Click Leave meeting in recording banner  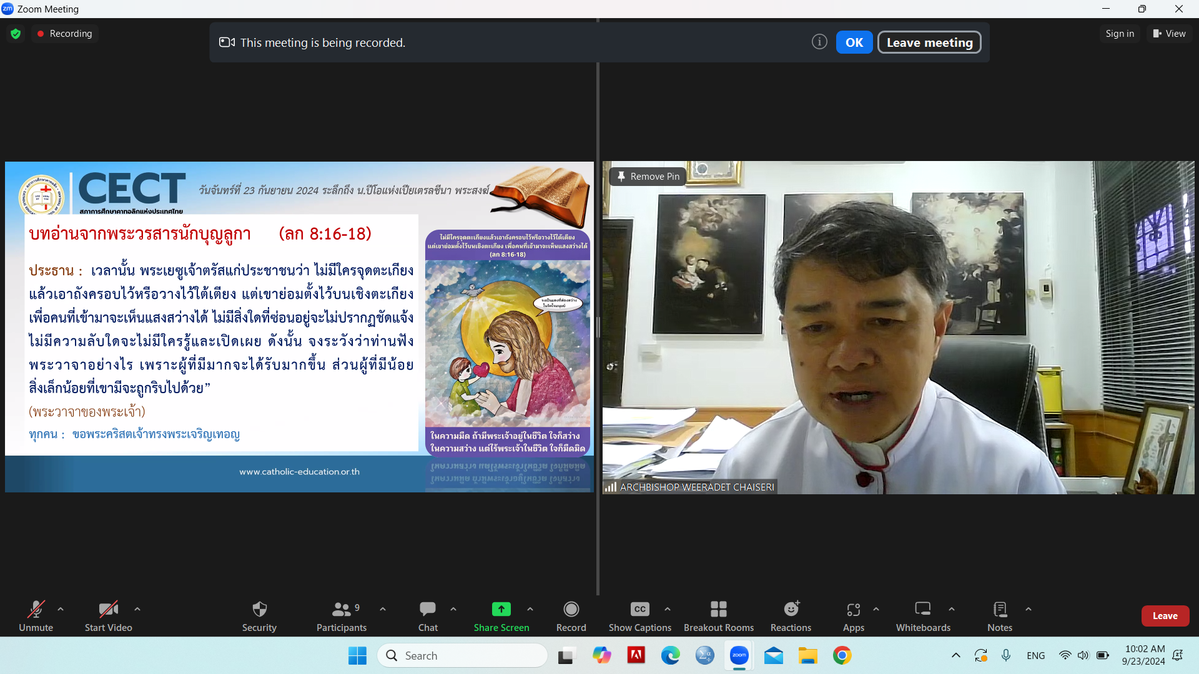[929, 42]
